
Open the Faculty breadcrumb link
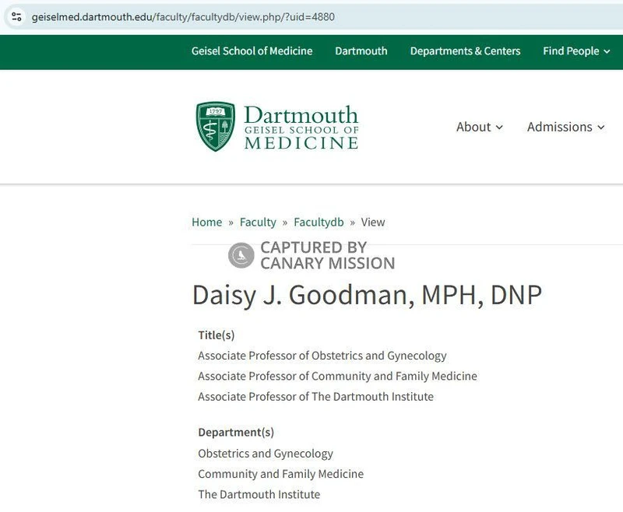[258, 222]
